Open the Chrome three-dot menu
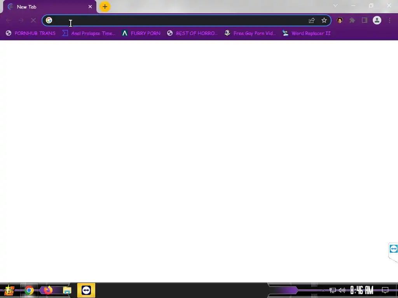 pyautogui.click(x=389, y=20)
